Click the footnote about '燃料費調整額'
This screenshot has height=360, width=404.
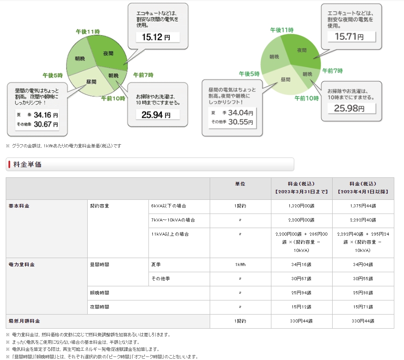[89, 335]
